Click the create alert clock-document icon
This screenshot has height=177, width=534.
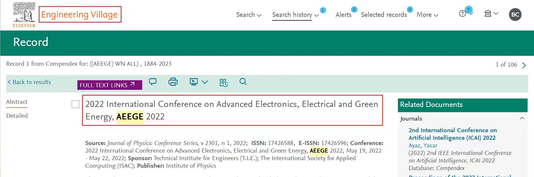tap(224, 83)
